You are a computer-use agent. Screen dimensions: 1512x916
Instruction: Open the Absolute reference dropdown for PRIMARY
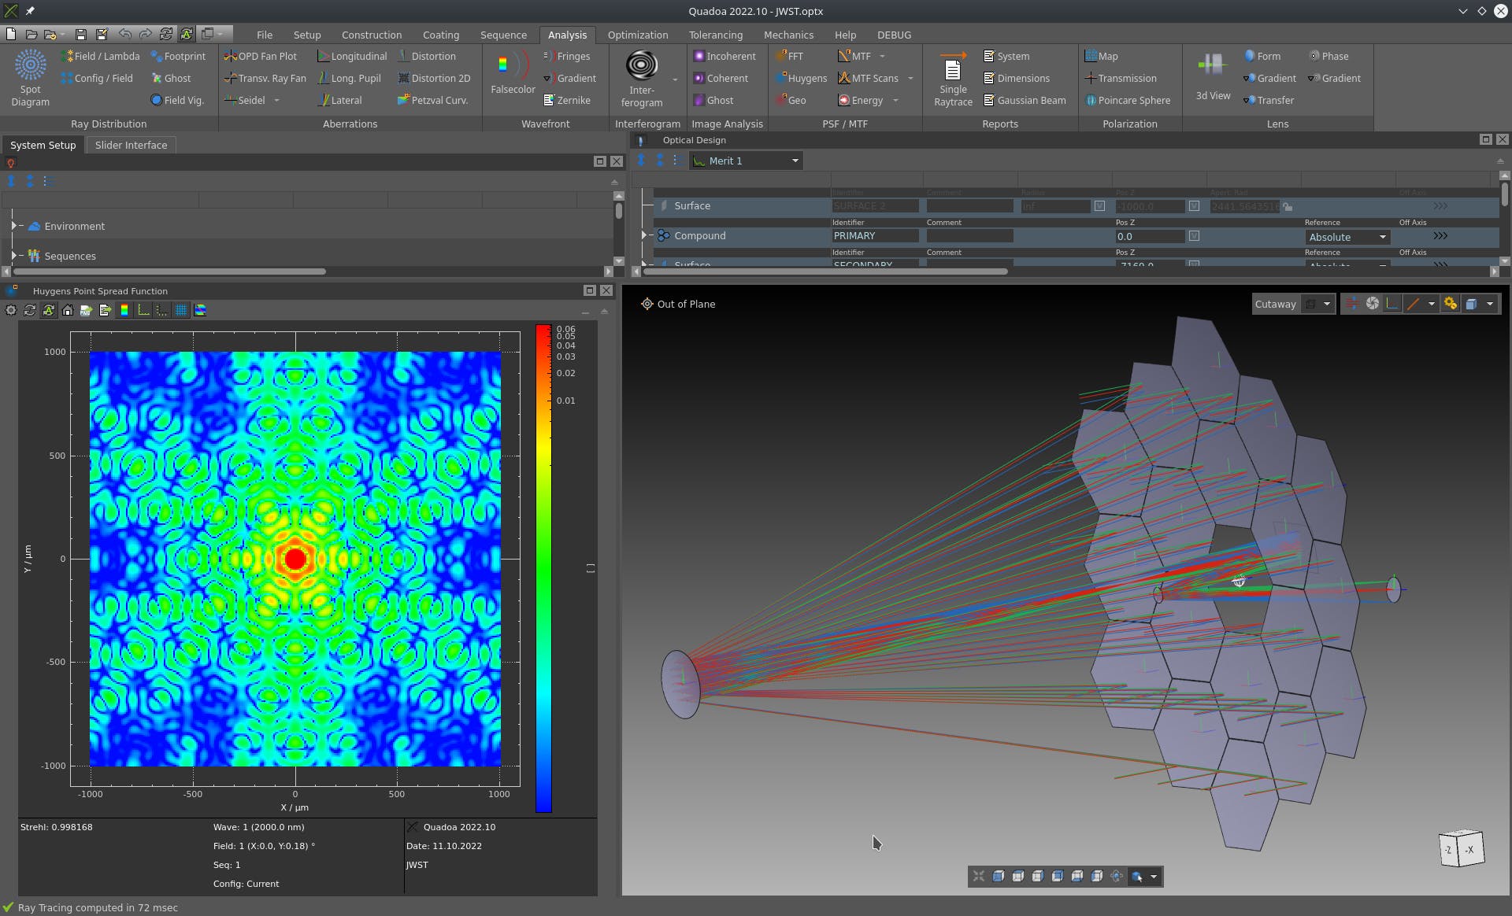[x=1347, y=237]
